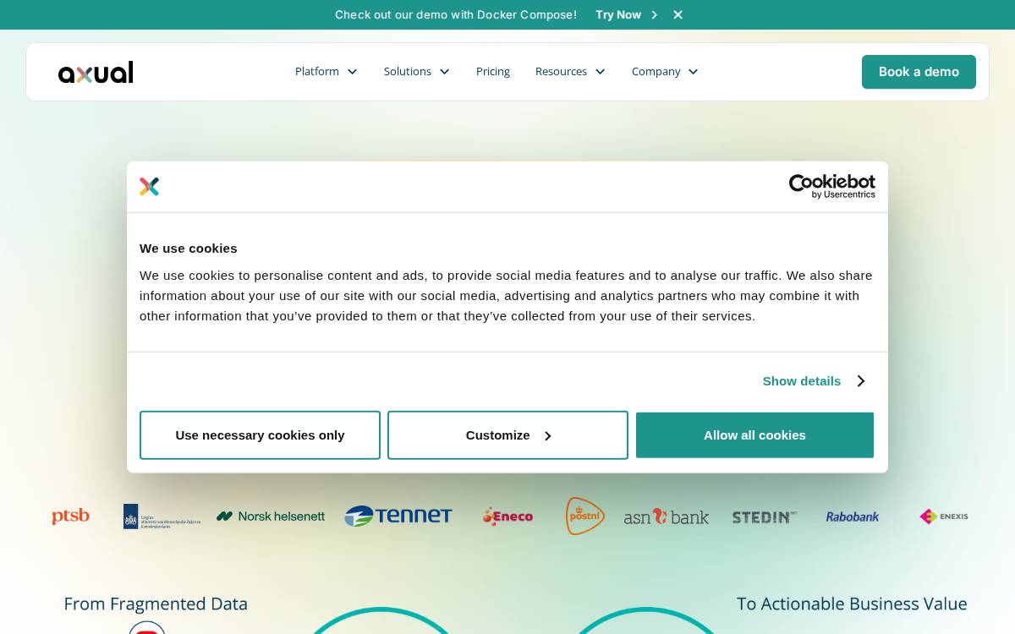Screen dimensions: 1015x634
Task: Click Allow all cookies
Action: (x=754, y=435)
